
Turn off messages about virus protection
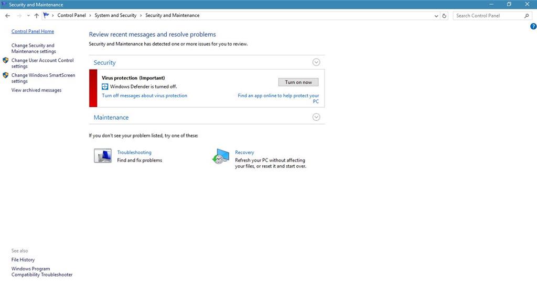tap(145, 96)
